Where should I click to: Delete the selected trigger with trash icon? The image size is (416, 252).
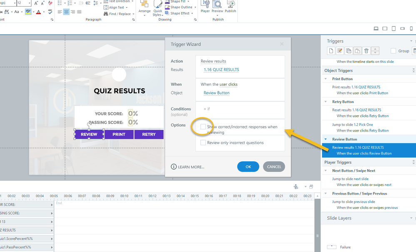coord(366,51)
